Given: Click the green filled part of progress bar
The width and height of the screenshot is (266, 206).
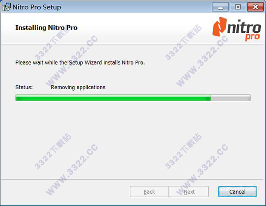Looking at the screenshot, I should point(113,98).
